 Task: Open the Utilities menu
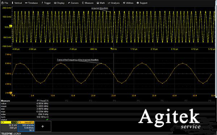point(128,3)
